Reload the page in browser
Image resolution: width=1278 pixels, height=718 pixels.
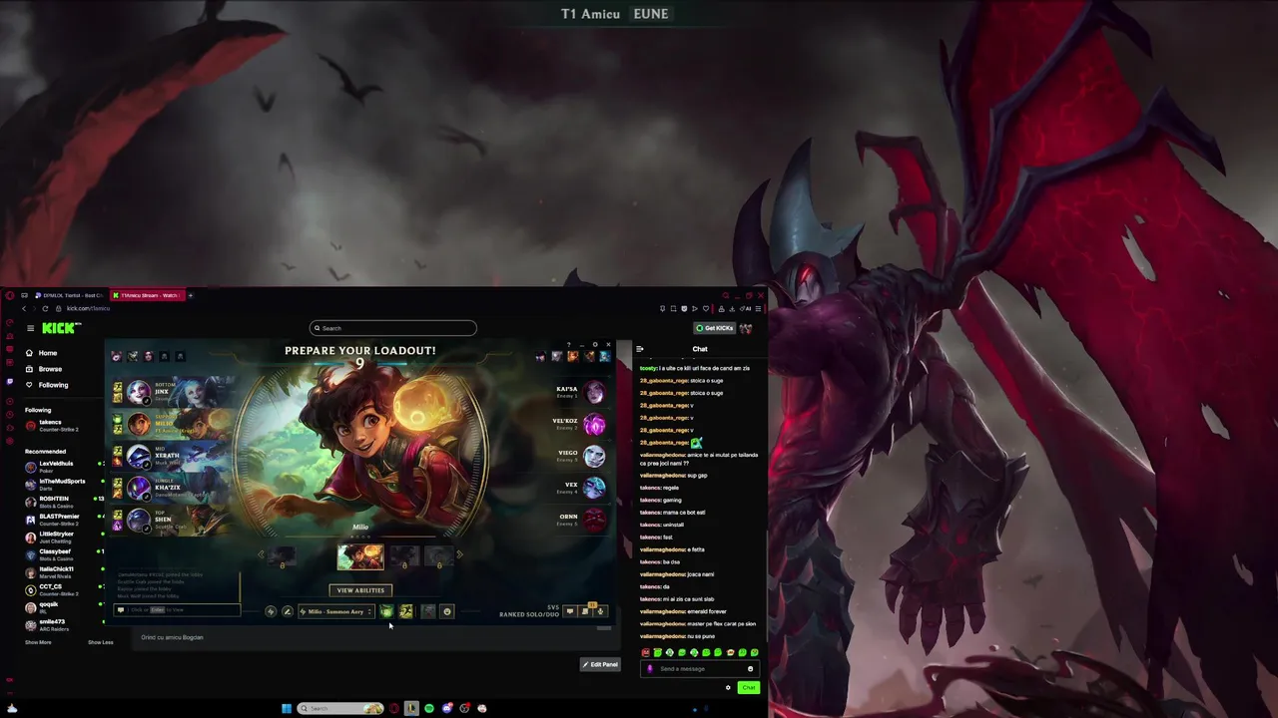pos(45,308)
